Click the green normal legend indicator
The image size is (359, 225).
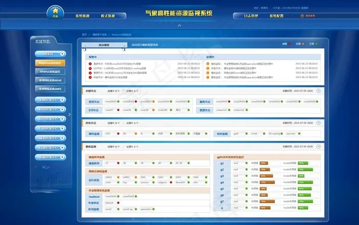317,44
